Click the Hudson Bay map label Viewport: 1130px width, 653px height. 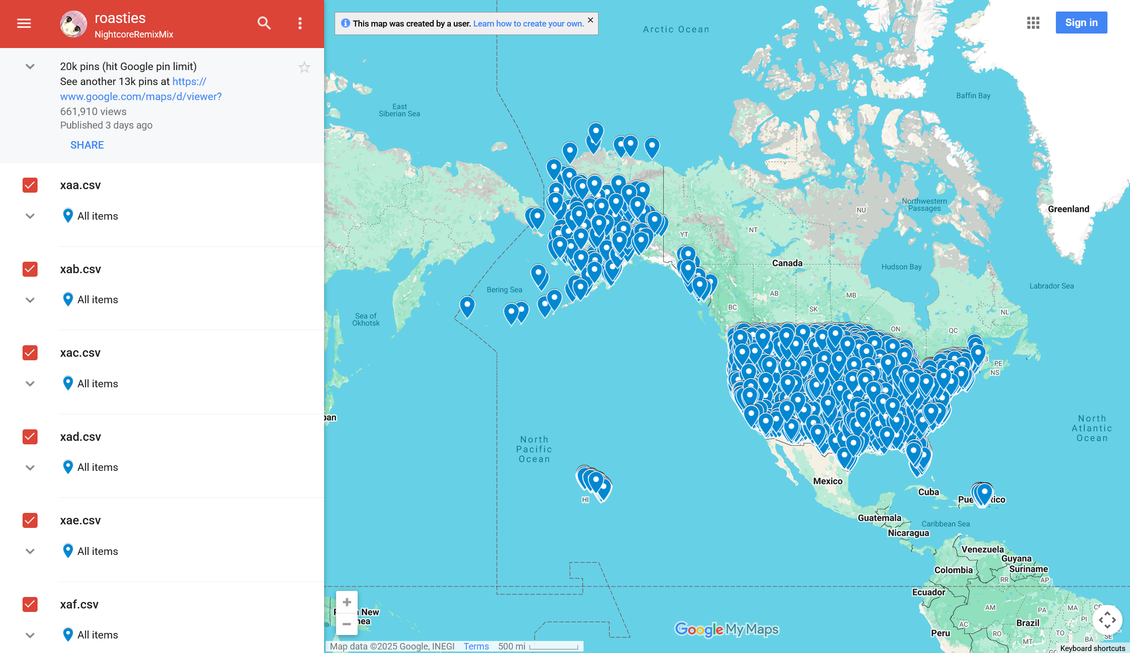tap(902, 267)
